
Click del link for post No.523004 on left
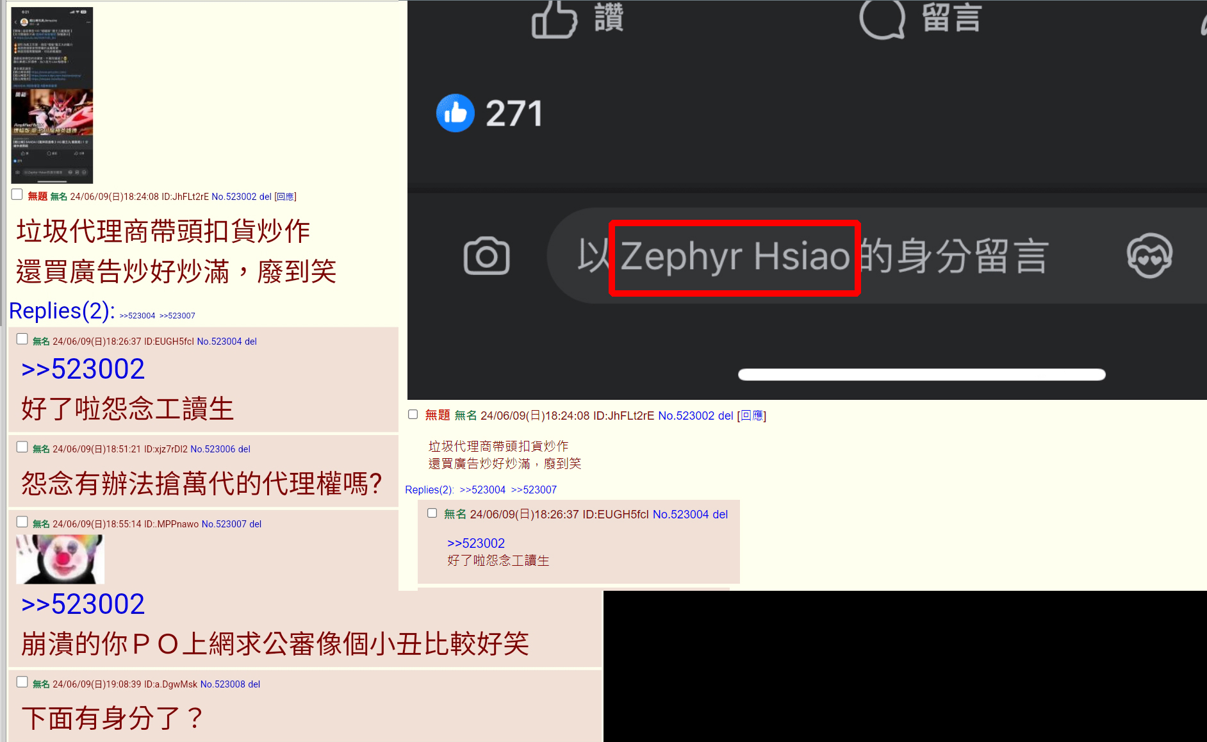tap(250, 342)
